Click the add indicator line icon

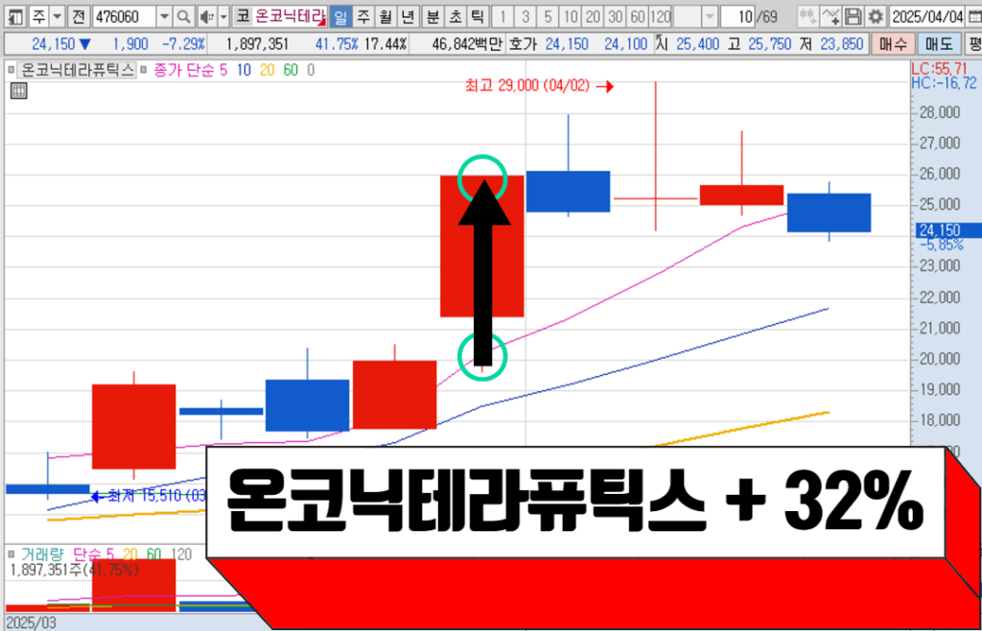point(831,17)
